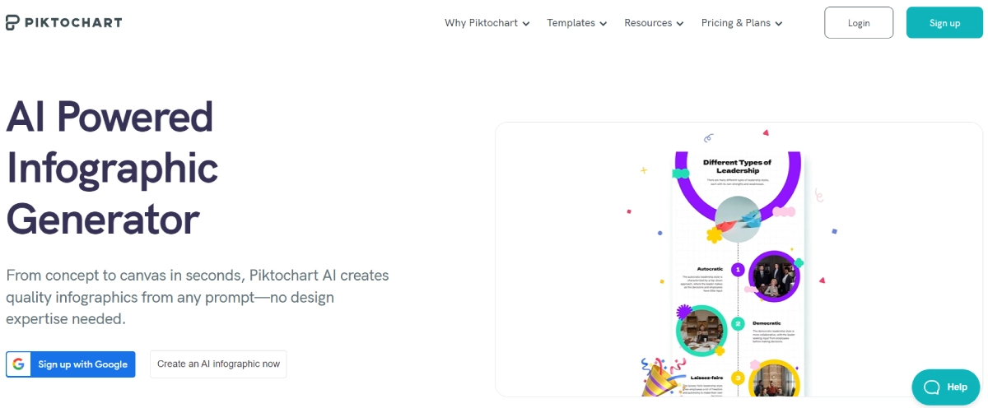
Task: Select the purple number 1 badge
Action: (x=739, y=269)
